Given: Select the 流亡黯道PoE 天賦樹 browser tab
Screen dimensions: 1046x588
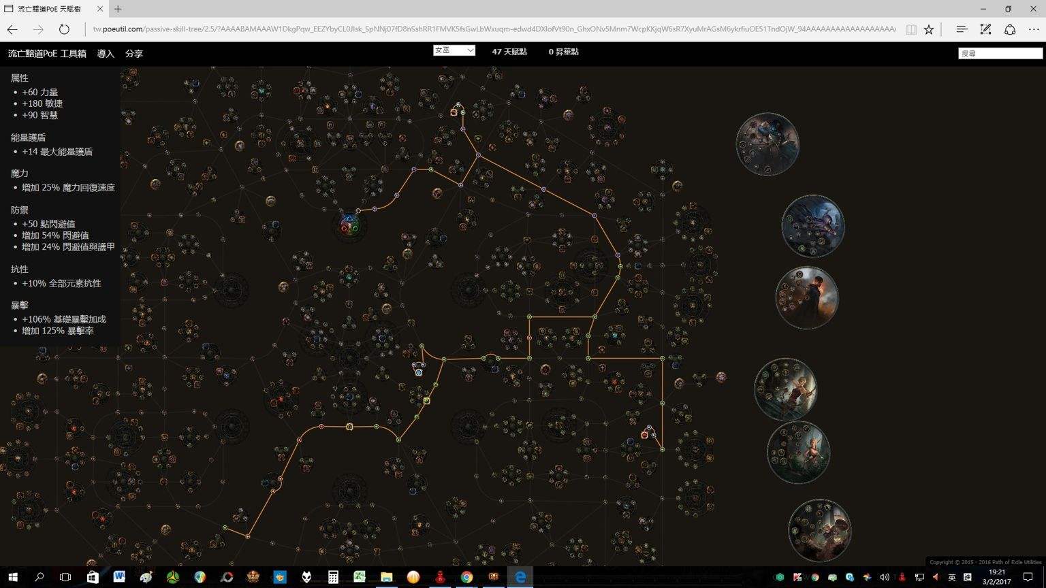Looking at the screenshot, I should click(x=54, y=9).
